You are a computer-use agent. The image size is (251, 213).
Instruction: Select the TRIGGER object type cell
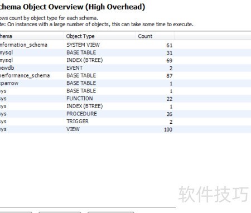(x=78, y=121)
